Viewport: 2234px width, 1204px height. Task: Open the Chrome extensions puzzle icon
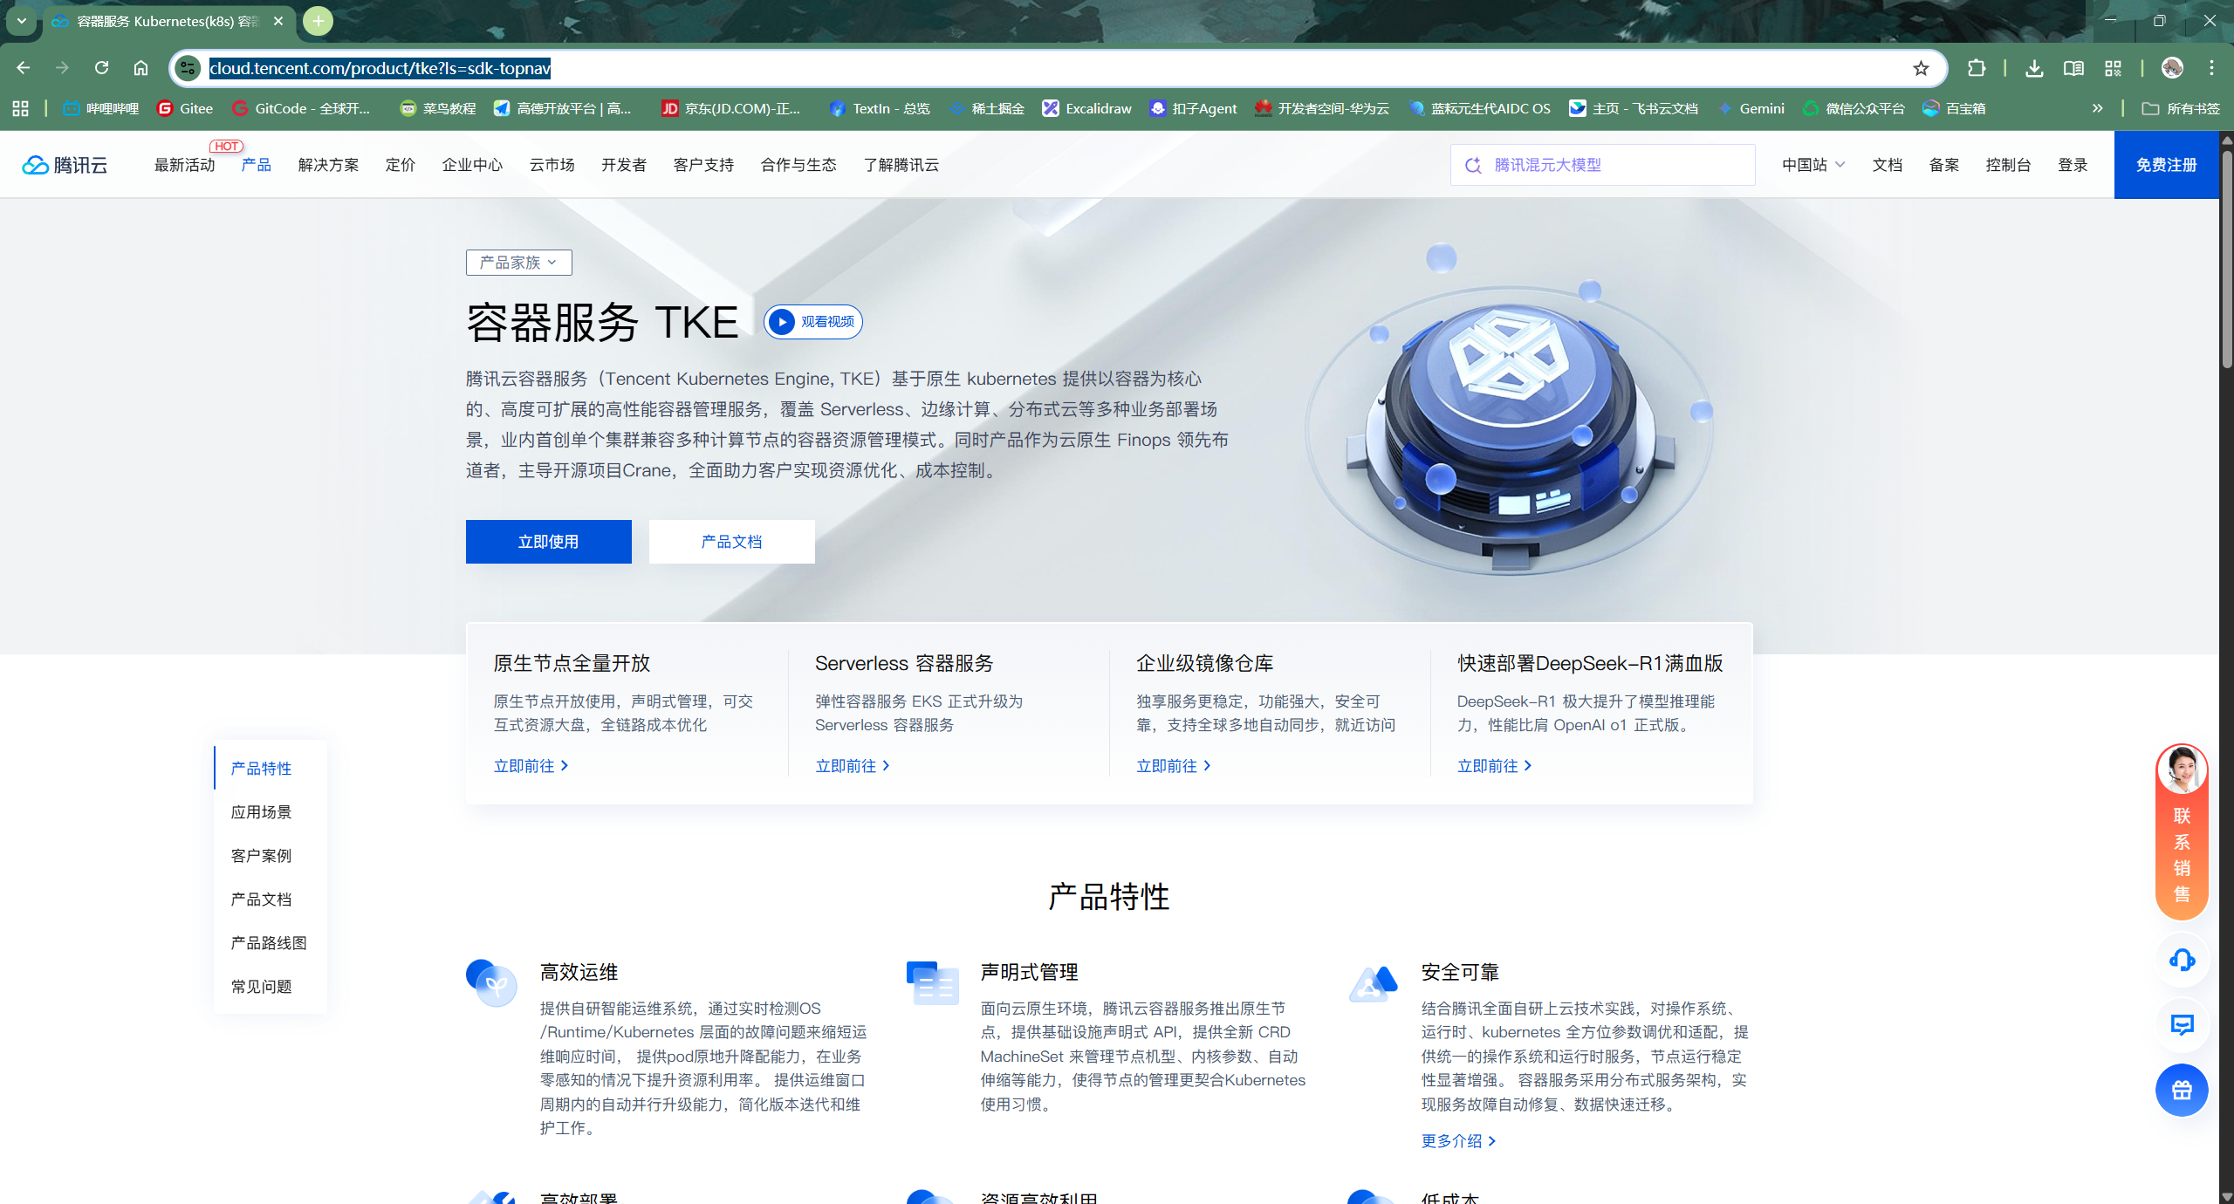coord(1977,68)
